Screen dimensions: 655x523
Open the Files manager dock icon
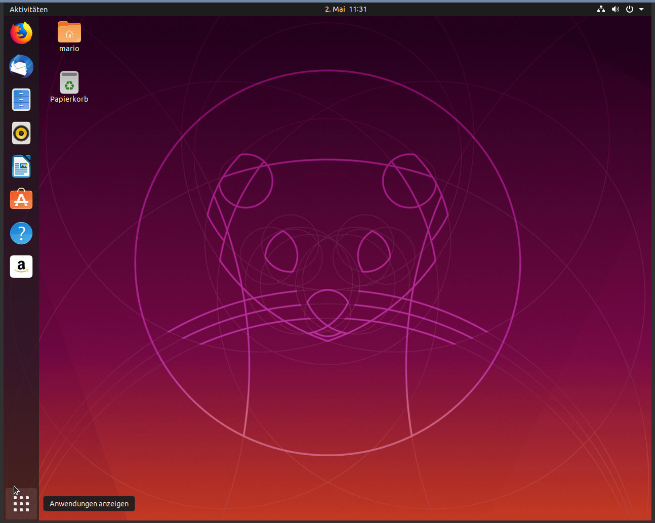21,100
